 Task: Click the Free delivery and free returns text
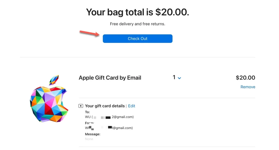pos(137,24)
